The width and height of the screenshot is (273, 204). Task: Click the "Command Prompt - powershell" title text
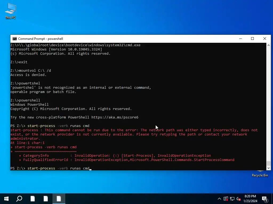click(41, 39)
